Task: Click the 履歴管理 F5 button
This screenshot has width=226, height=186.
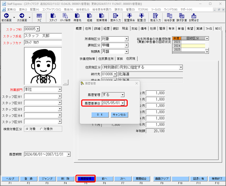Action: [86, 179]
